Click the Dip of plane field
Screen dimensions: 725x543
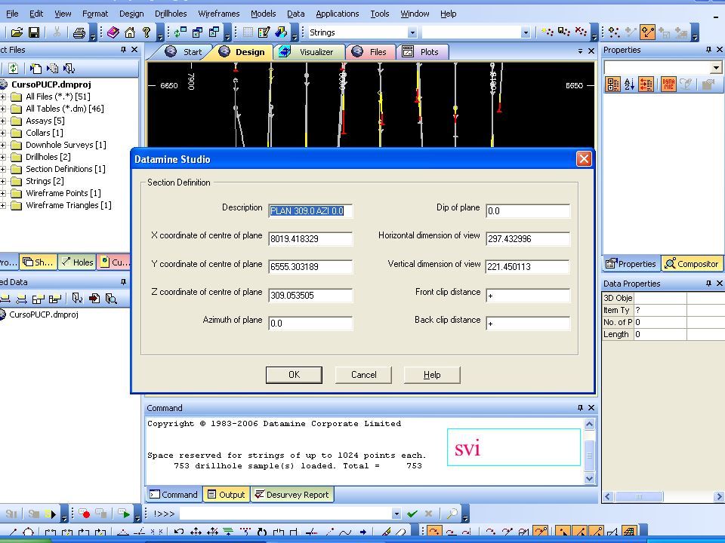point(528,210)
